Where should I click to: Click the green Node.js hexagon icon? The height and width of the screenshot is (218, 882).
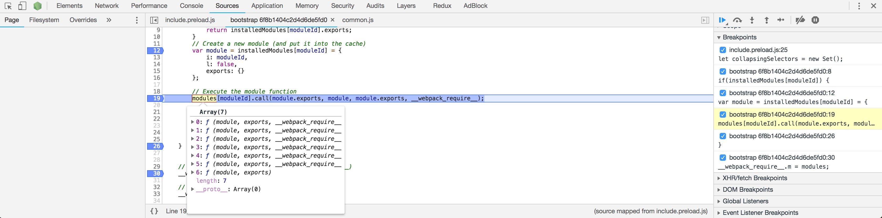click(38, 6)
